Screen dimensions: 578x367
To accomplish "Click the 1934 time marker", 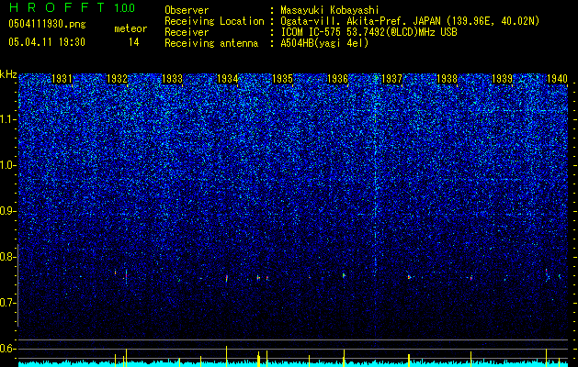I will coord(228,79).
